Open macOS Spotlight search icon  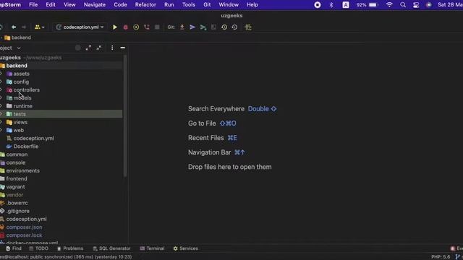(x=403, y=5)
